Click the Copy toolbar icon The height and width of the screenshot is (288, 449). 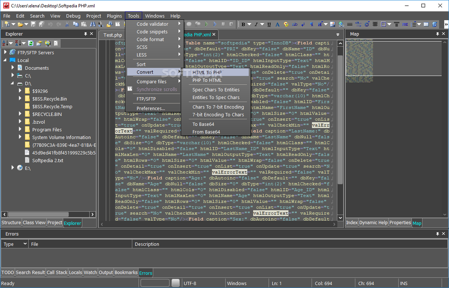[x=76, y=24]
